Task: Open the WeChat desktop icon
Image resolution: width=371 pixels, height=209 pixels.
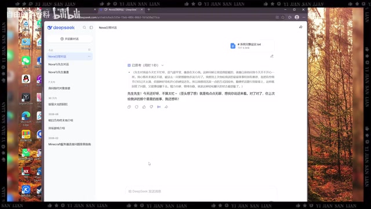Action: click(26, 61)
